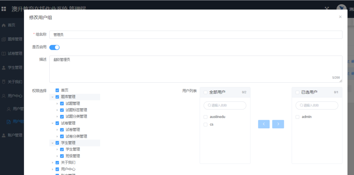354x175 pixels.
Task: Move selection right with transfer arrow button
Action: [278, 124]
